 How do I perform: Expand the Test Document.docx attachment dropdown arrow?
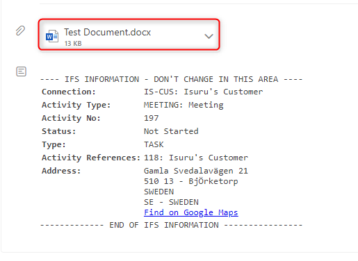click(209, 36)
